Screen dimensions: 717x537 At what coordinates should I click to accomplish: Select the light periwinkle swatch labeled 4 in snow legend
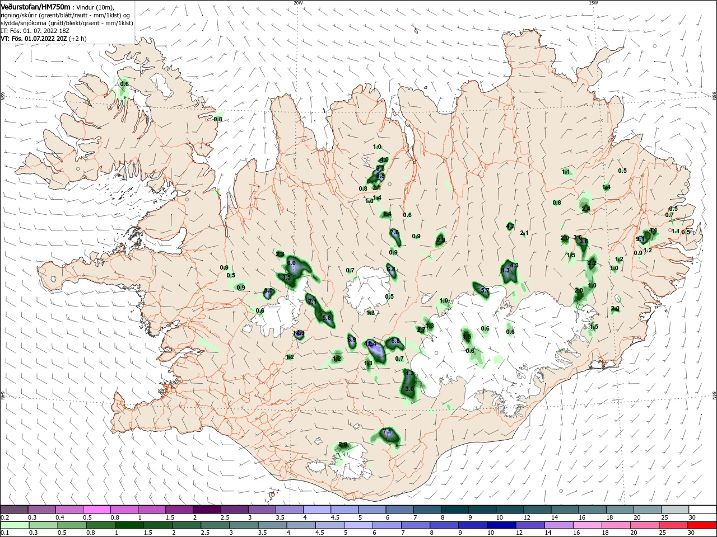[316, 509]
